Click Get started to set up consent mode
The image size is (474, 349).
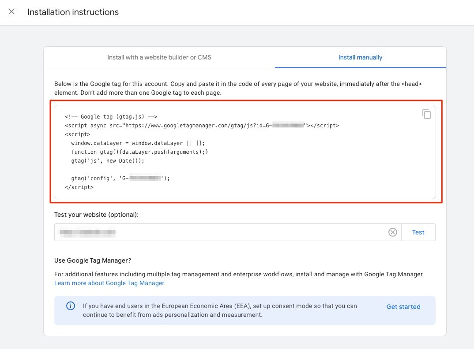[x=403, y=306]
